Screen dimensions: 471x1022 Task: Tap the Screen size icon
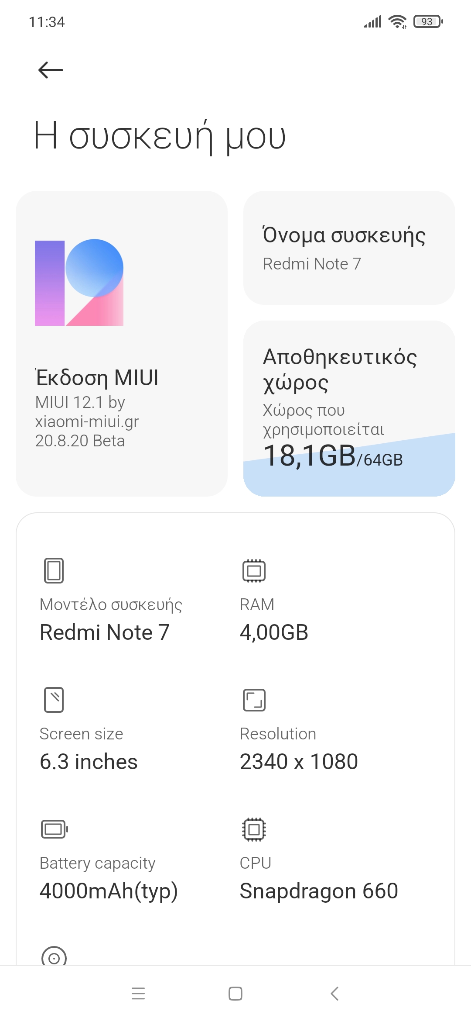pyautogui.click(x=54, y=700)
